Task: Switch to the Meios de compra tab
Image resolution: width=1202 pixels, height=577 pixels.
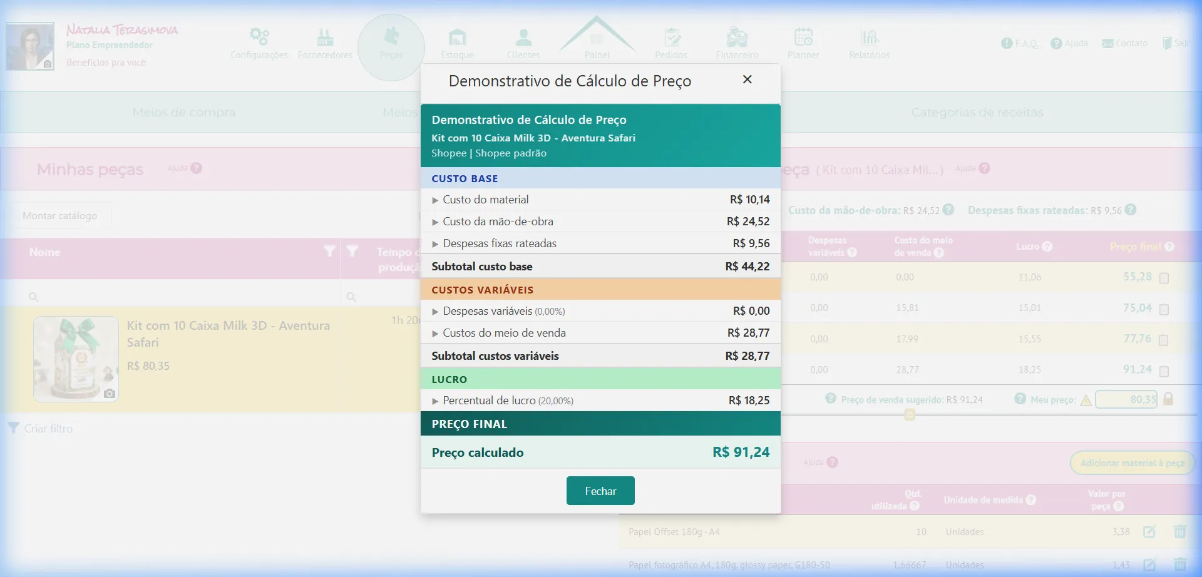Action: (183, 112)
